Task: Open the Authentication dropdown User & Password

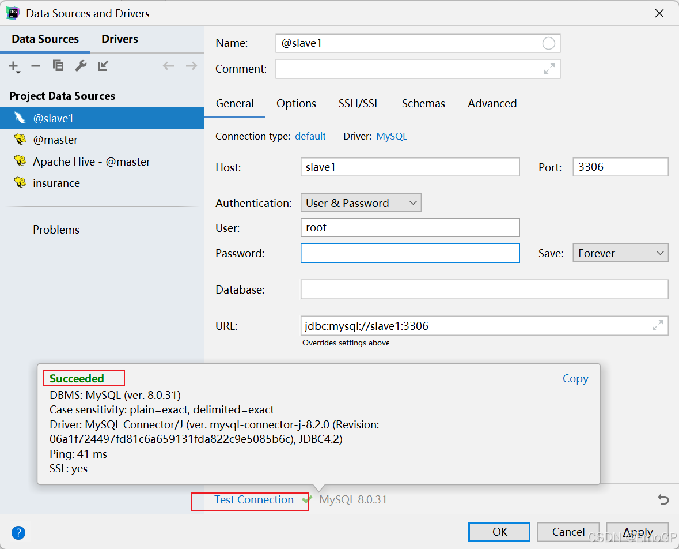Action: [361, 203]
